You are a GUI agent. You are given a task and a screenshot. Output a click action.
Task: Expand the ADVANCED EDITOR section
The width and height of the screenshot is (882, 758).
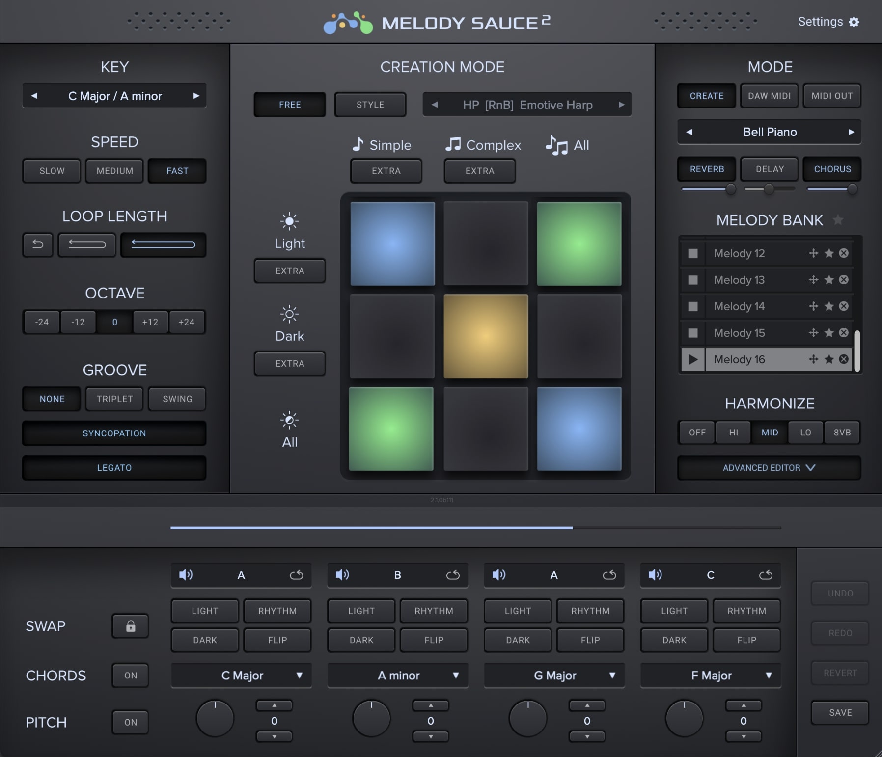click(x=768, y=468)
